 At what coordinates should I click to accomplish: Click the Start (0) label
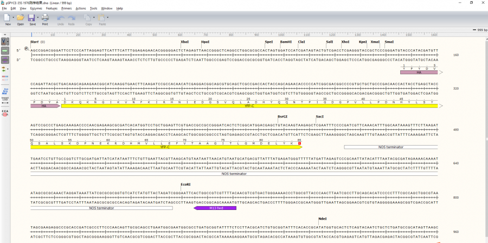click(x=37, y=42)
